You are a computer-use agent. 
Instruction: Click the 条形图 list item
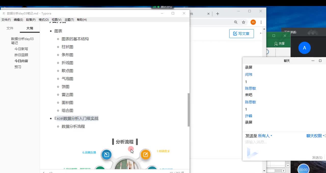(x=67, y=55)
